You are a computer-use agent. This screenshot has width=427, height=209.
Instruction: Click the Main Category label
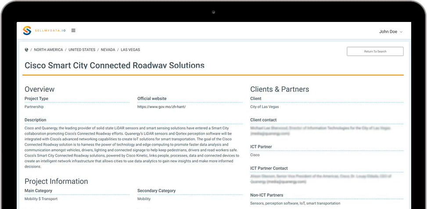click(x=38, y=191)
